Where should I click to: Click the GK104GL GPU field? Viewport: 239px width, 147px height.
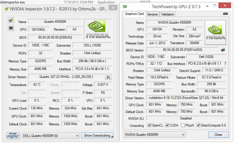pos(39,29)
